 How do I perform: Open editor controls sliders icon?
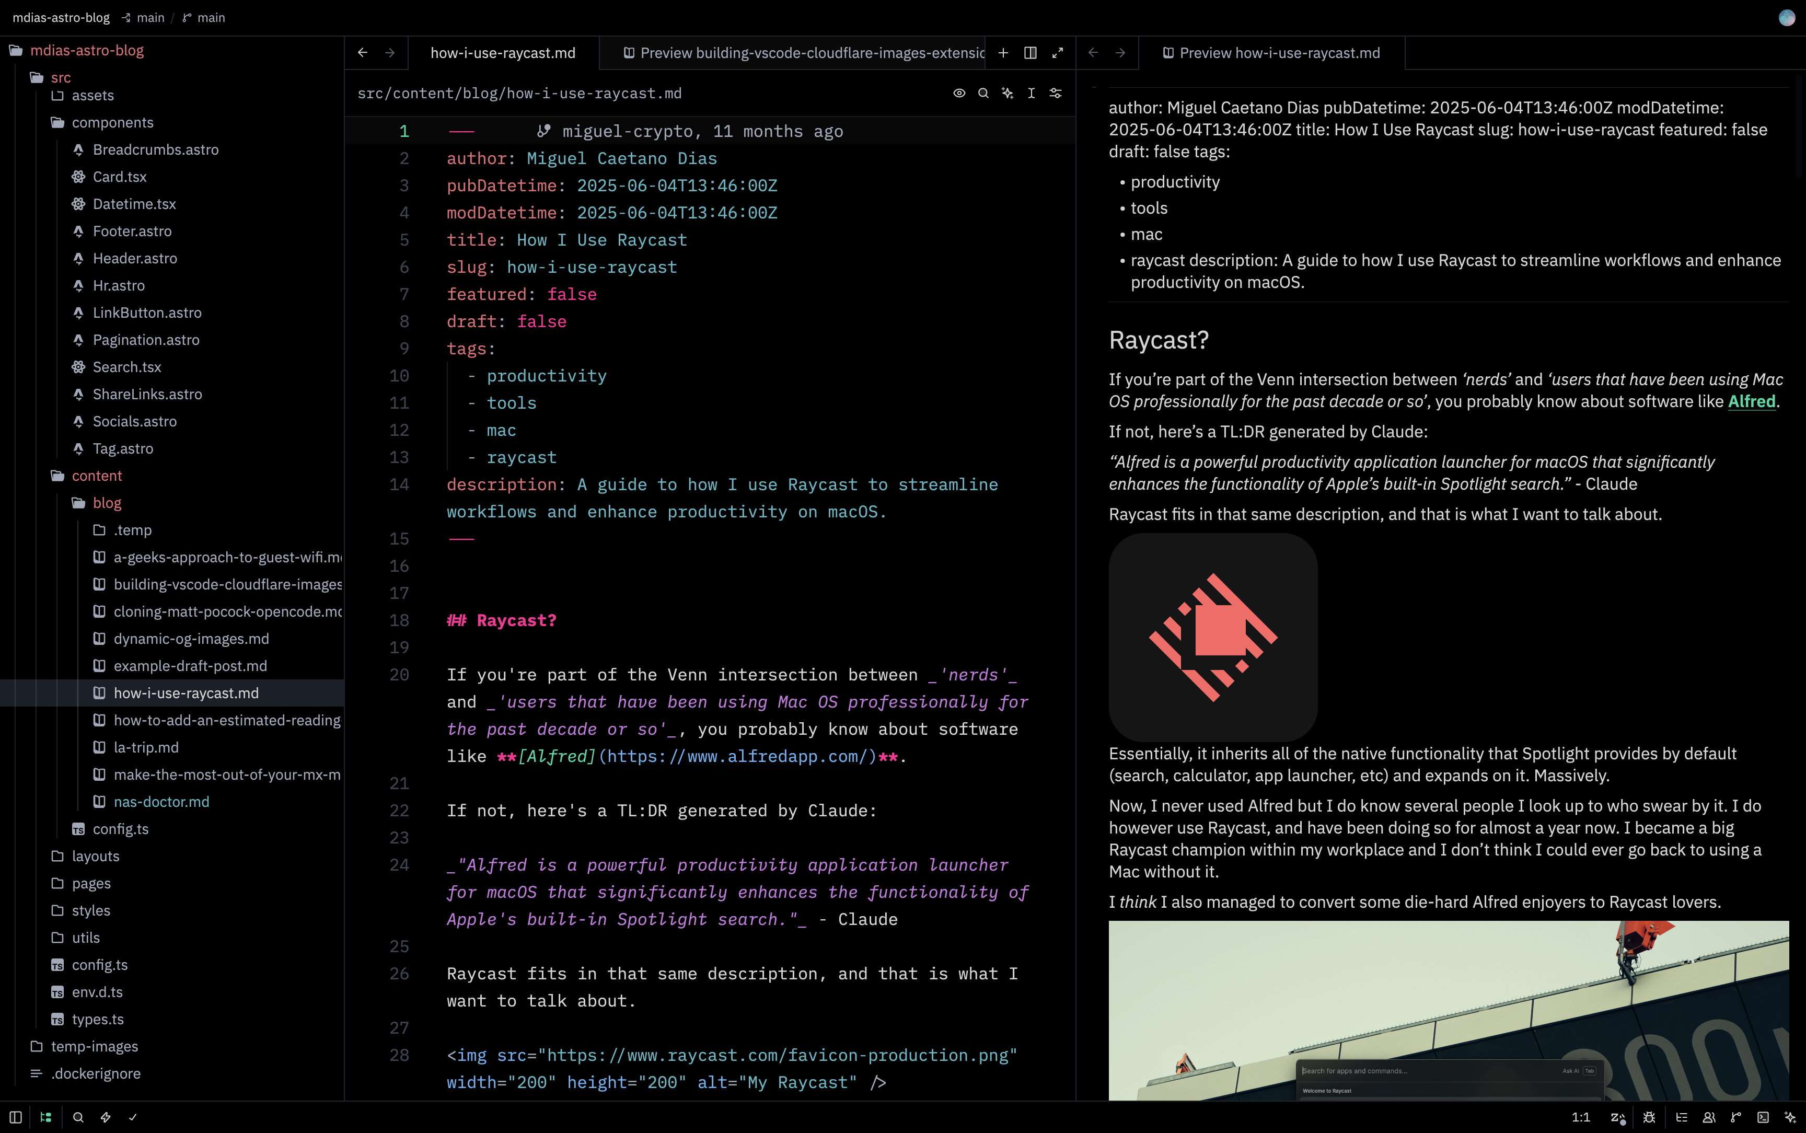[1056, 93]
